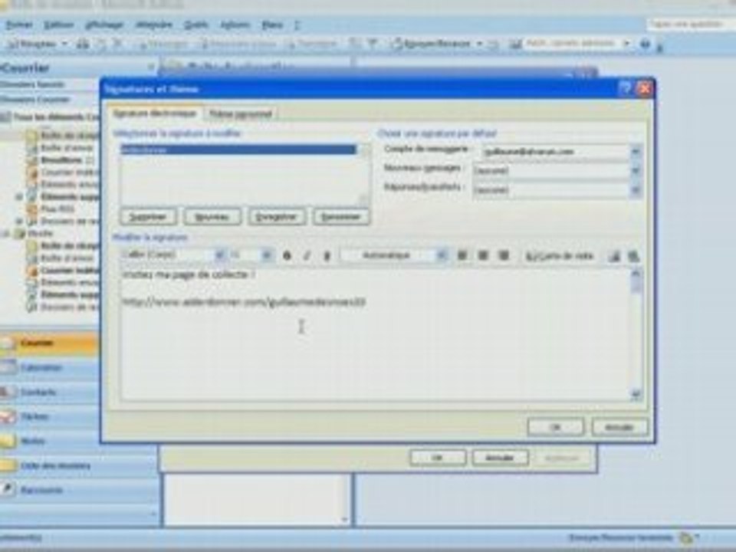Screen dimensions: 736x552
Task: Click Annuler in the Options window behind
Action: [500, 458]
